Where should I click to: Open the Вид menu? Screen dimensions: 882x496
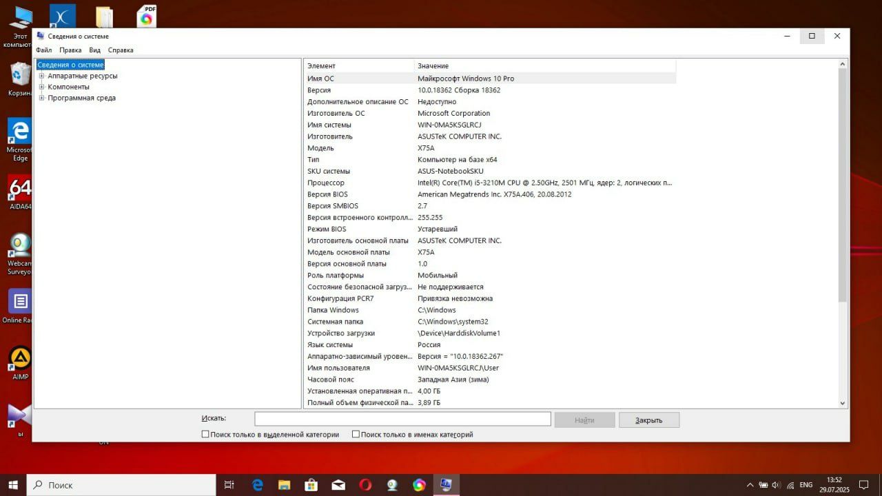point(94,50)
